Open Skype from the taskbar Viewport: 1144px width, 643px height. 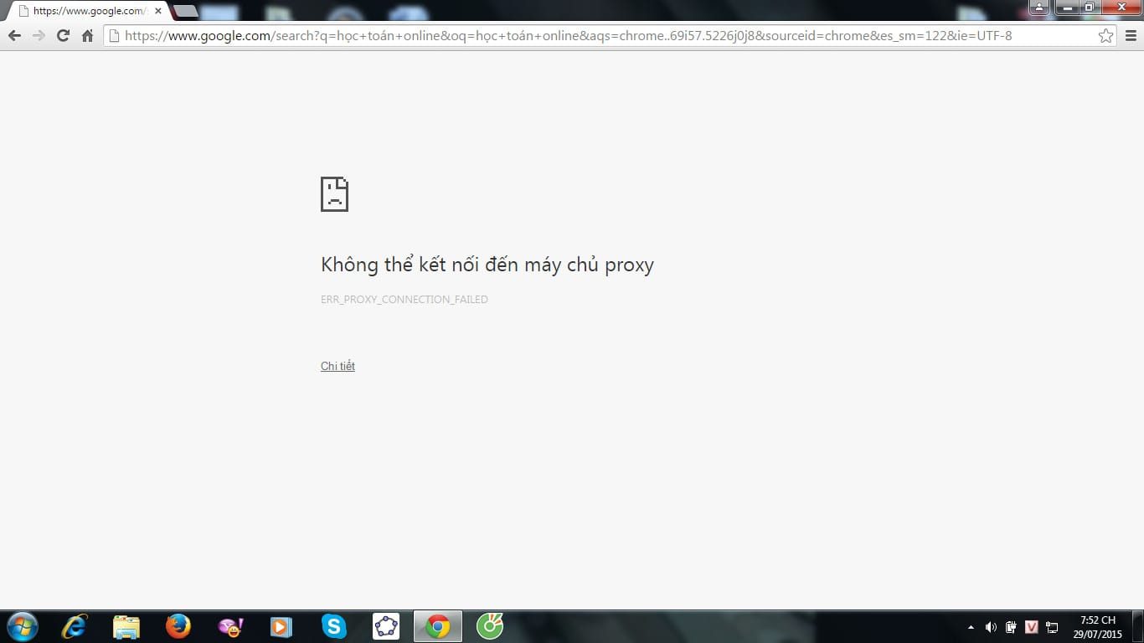pos(333,626)
